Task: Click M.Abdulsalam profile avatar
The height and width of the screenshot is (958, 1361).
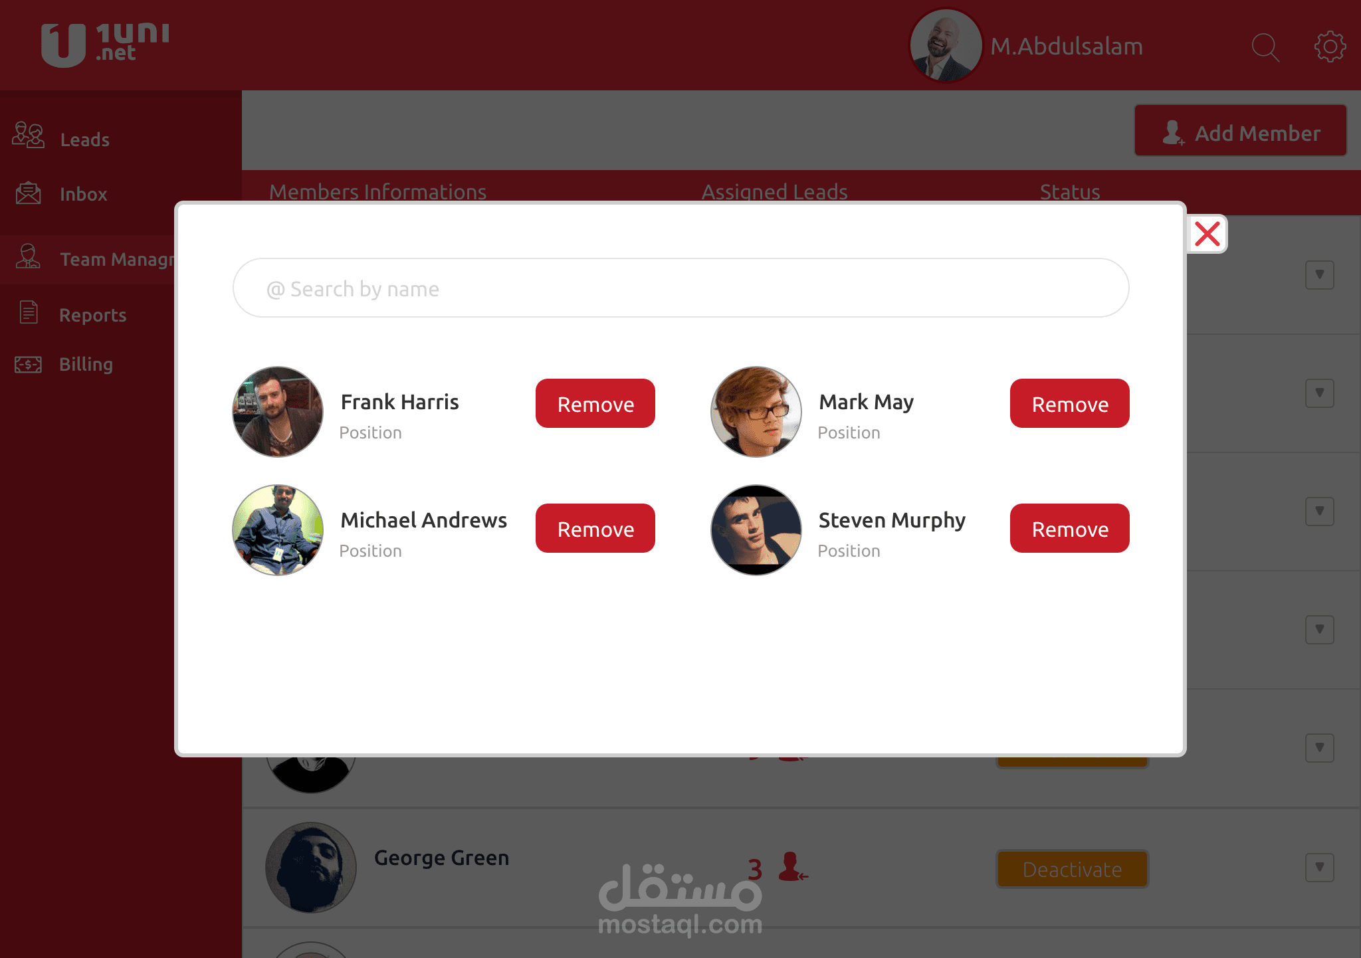Action: tap(946, 45)
